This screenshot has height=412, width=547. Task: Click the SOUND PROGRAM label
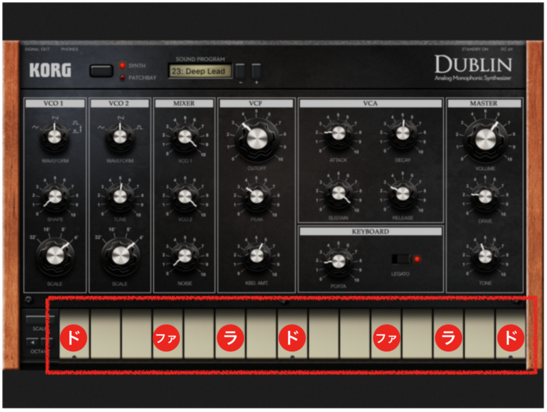point(200,59)
